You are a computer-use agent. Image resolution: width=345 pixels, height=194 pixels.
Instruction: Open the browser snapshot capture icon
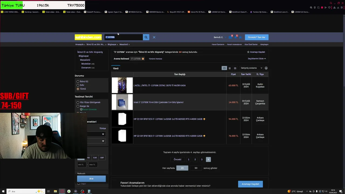click(x=318, y=8)
